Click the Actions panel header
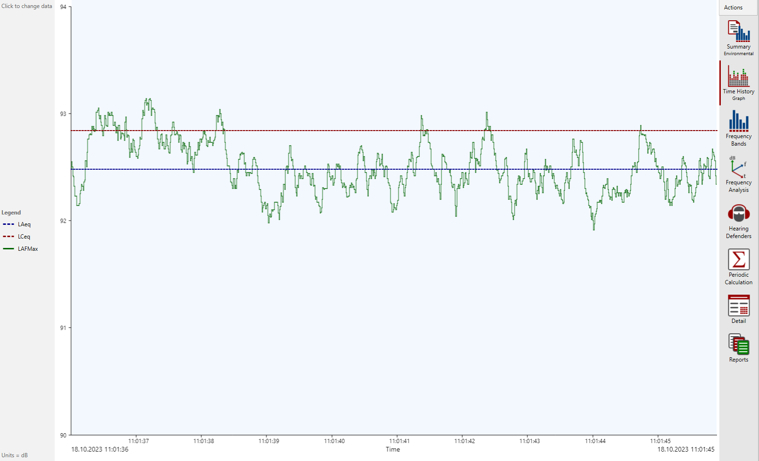The image size is (759, 461). pyautogui.click(x=739, y=8)
